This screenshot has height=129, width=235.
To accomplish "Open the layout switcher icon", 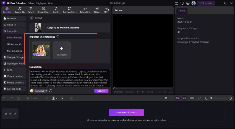I will point(177,3).
